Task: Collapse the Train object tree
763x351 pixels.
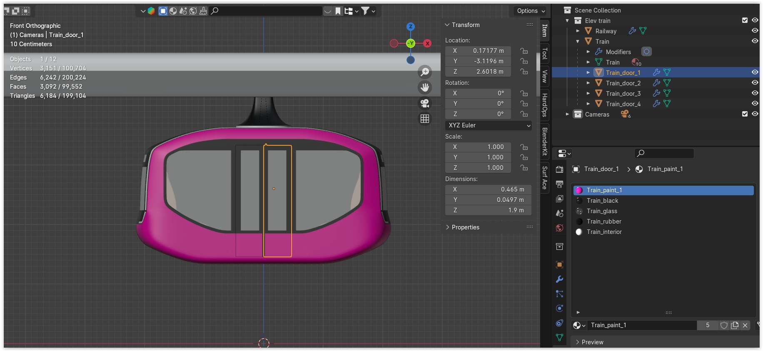Action: coord(578,42)
